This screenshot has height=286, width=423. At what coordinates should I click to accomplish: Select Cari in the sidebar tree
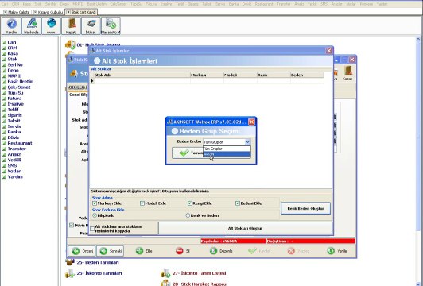[x=12, y=42]
